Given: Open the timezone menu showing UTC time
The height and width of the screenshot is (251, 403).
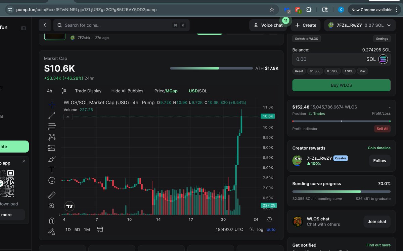Looking at the screenshot, I should (229, 229).
